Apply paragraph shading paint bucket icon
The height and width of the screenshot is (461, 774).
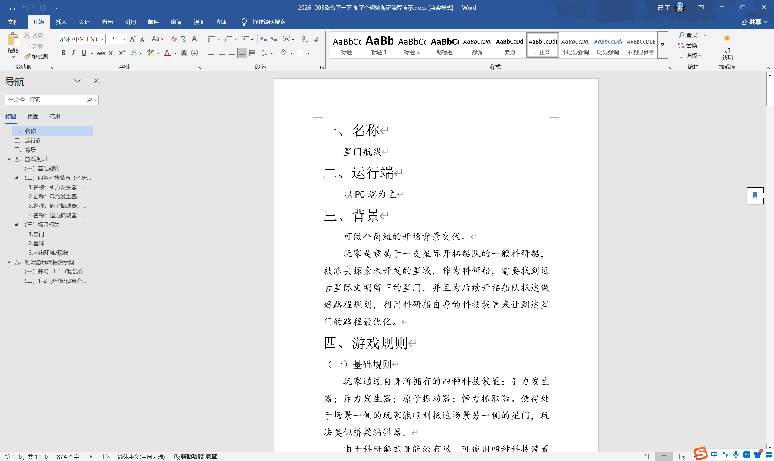(283, 53)
